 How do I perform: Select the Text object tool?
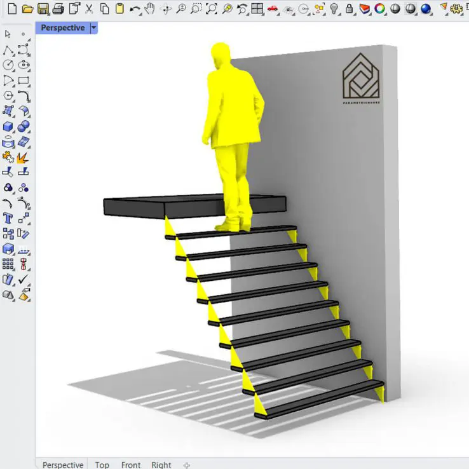(x=8, y=218)
